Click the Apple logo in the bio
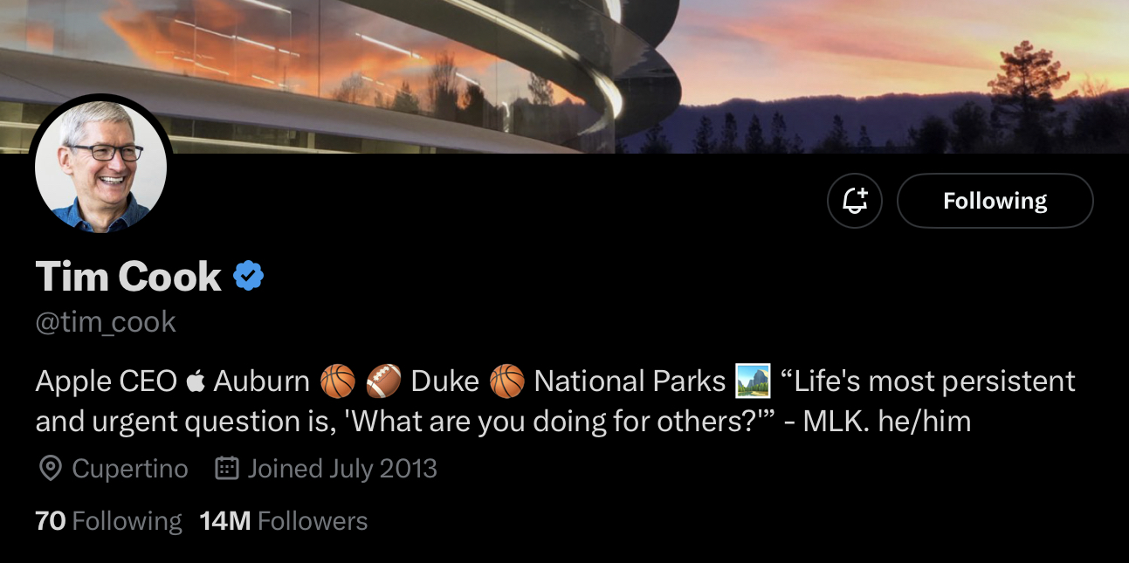This screenshot has width=1129, height=563. point(196,381)
